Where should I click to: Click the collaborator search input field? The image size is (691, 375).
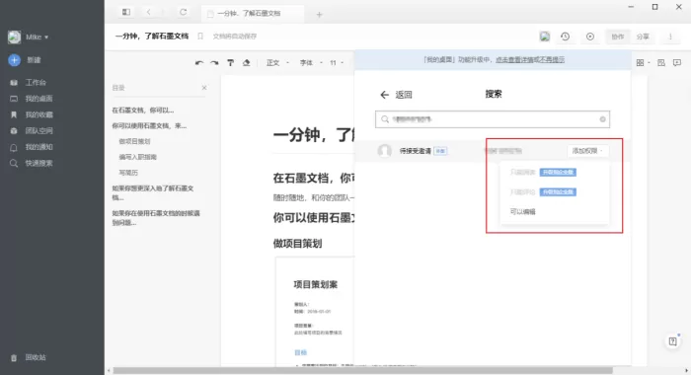click(493, 119)
